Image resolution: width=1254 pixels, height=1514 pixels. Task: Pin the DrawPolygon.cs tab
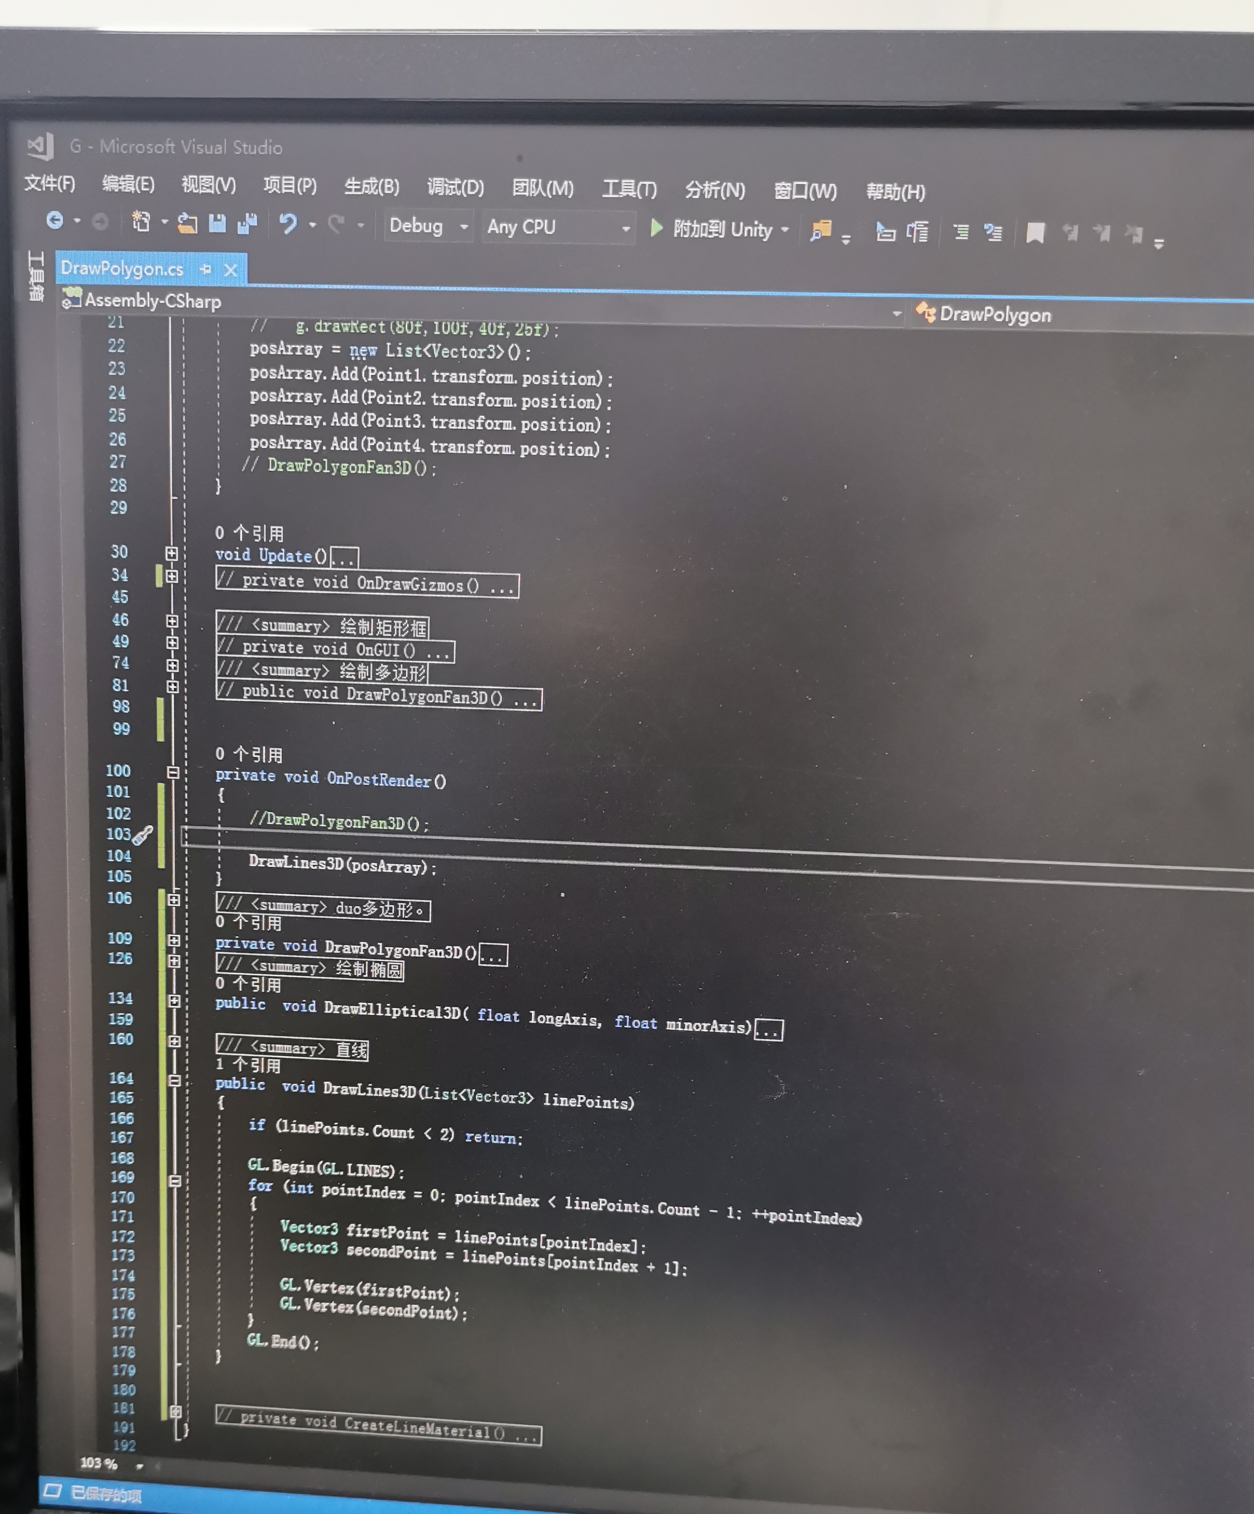[x=206, y=269]
